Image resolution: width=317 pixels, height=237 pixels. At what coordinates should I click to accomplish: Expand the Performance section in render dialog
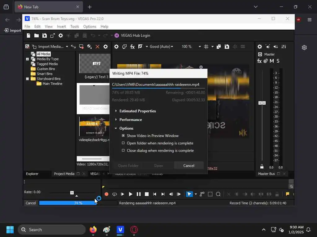[116, 119]
